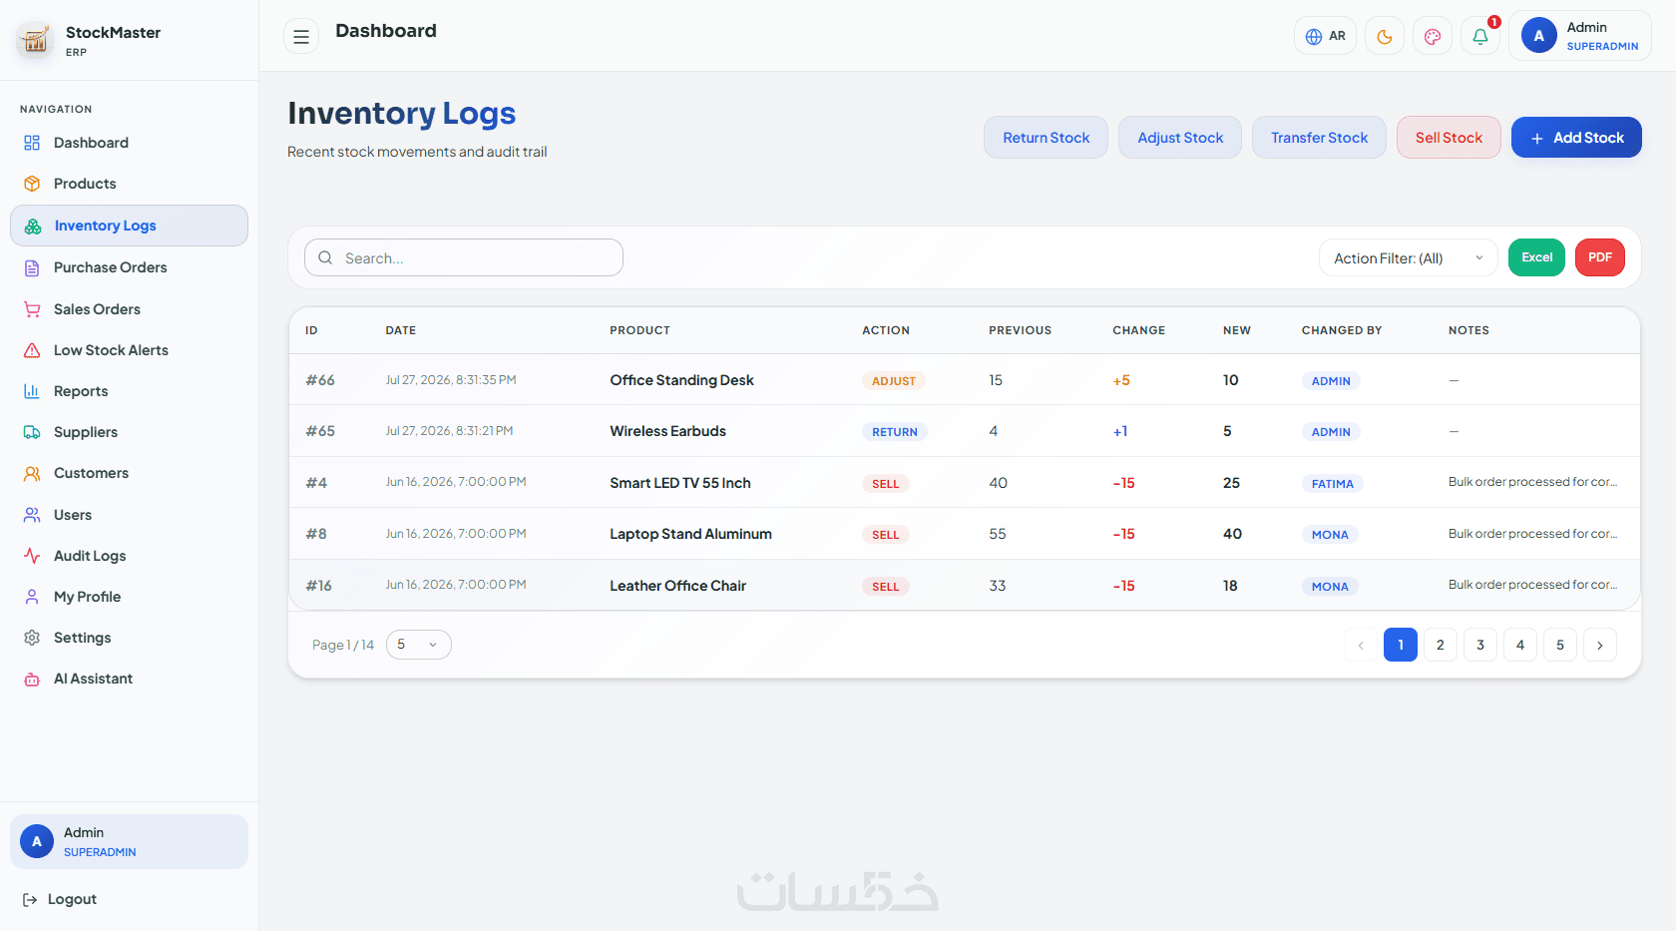Click the Admin card at sidebar bottom
Image resolution: width=1676 pixels, height=931 pixels.
(129, 841)
